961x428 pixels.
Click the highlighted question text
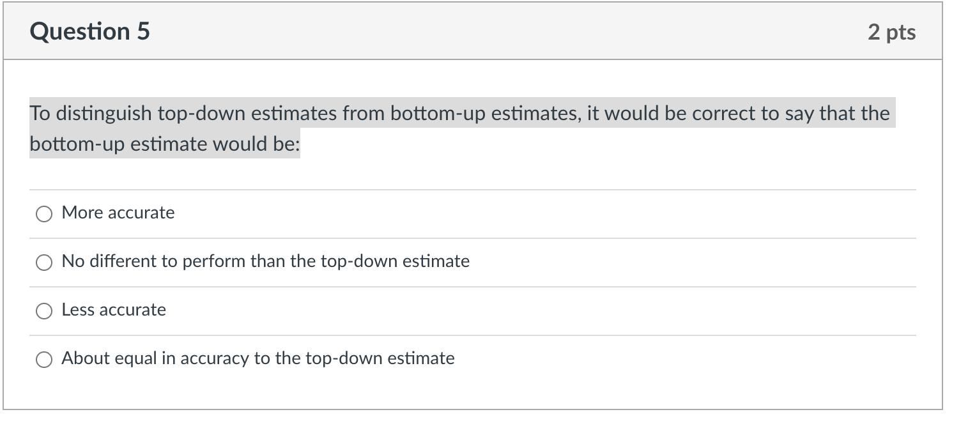(459, 114)
